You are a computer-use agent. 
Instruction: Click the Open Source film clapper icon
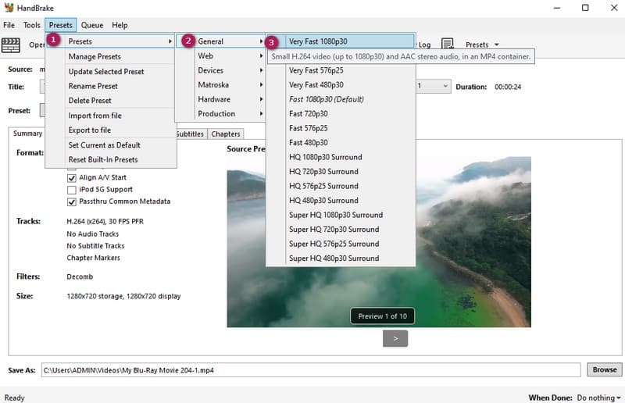[11, 45]
